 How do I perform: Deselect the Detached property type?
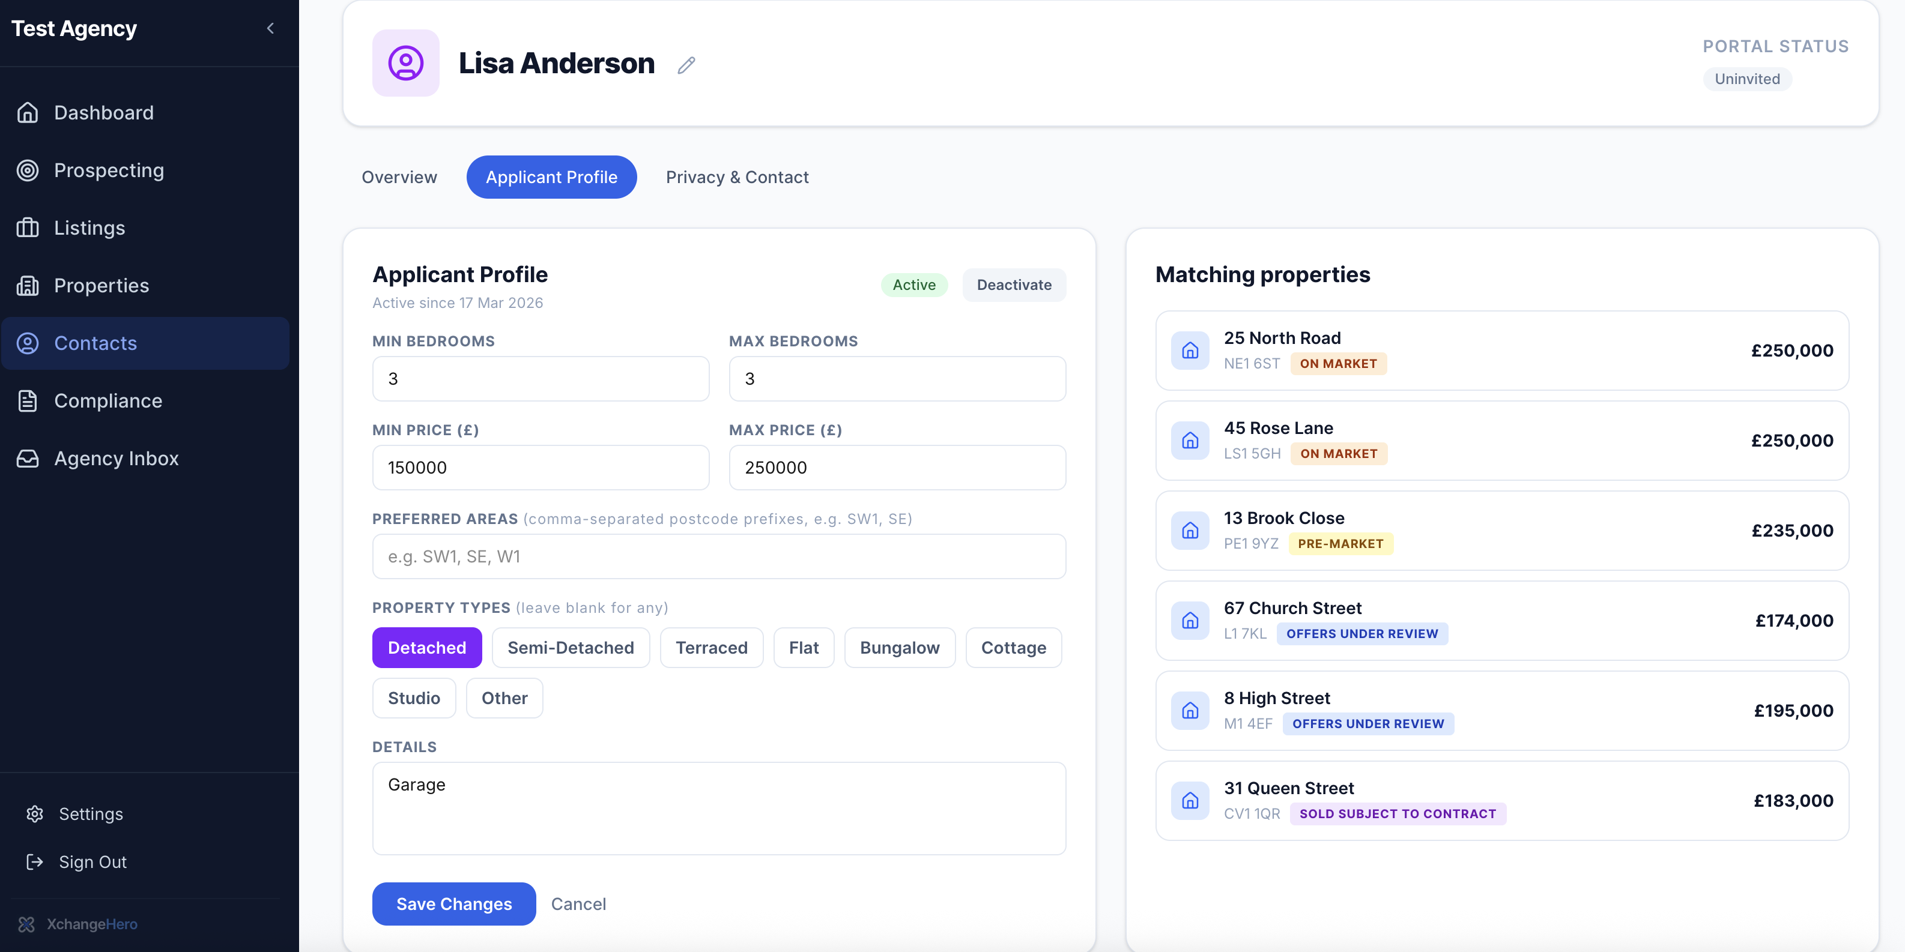(x=426, y=648)
